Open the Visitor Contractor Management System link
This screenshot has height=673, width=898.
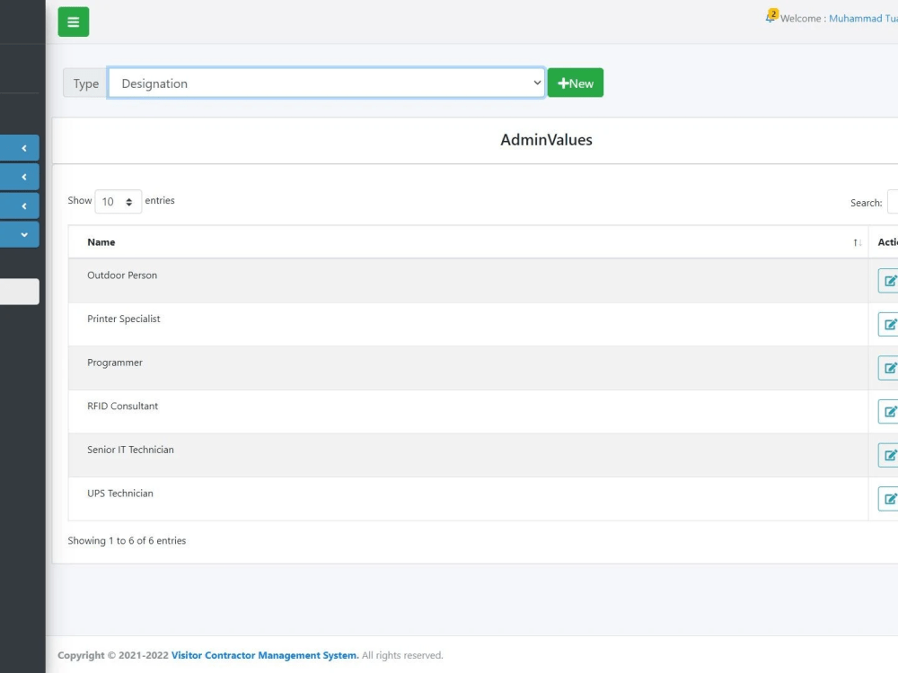[x=263, y=655]
